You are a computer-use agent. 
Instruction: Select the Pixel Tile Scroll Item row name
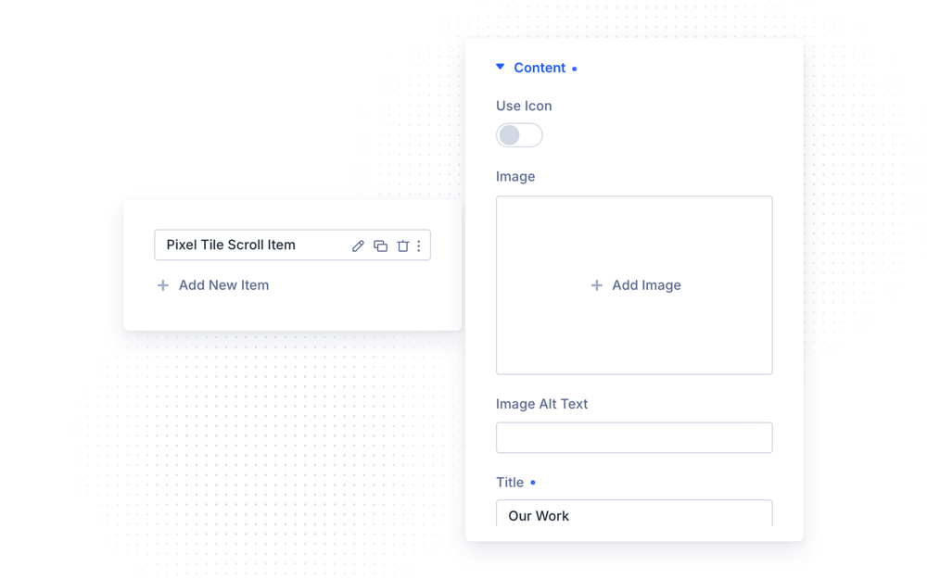click(x=231, y=245)
